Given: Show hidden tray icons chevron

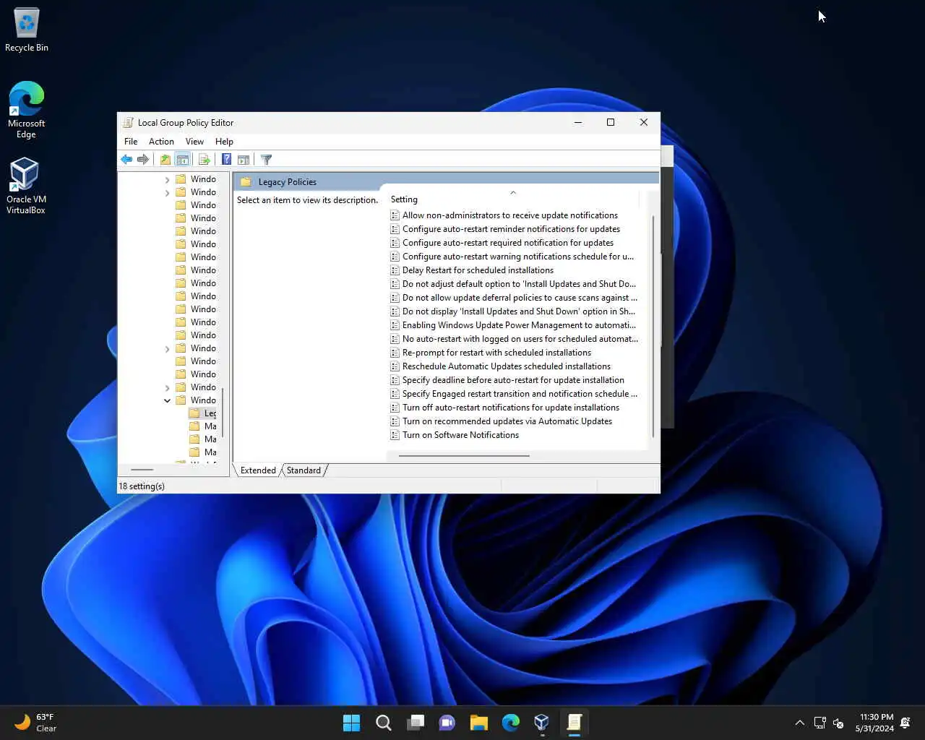Looking at the screenshot, I should (799, 723).
